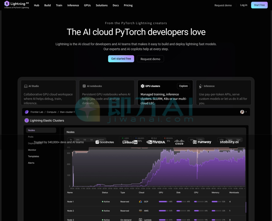Viewport: 272px width, 221px height.
Task: Click the Get started free button
Action: click(x=121, y=59)
